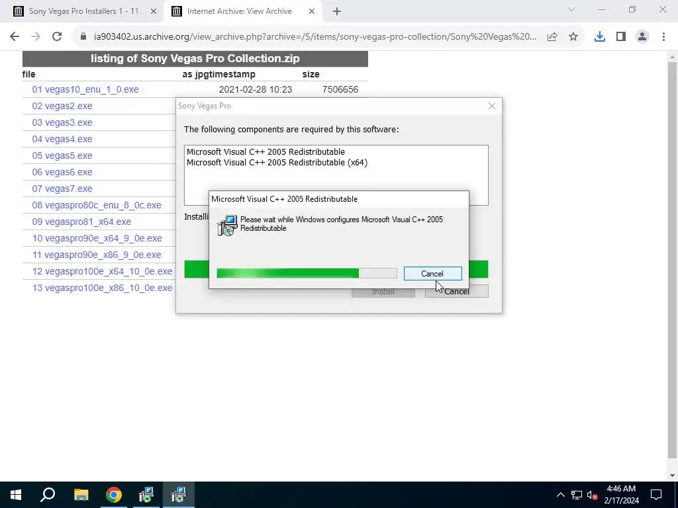Viewport: 678px width, 508px height.
Task: Open 06 vegas6.exe link
Action: 62,172
